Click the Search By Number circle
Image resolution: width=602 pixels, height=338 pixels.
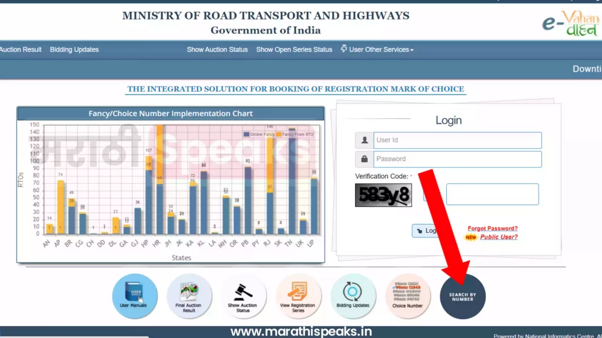pos(463,296)
